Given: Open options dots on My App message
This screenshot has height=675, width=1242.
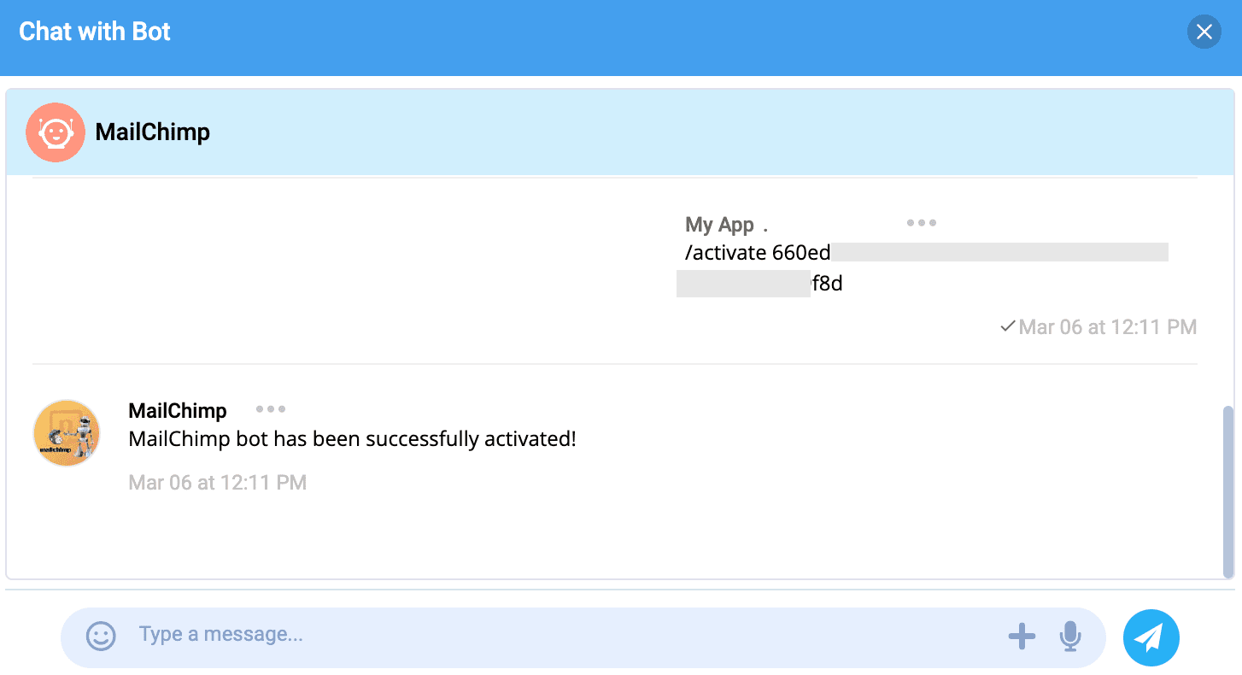Looking at the screenshot, I should point(922,223).
